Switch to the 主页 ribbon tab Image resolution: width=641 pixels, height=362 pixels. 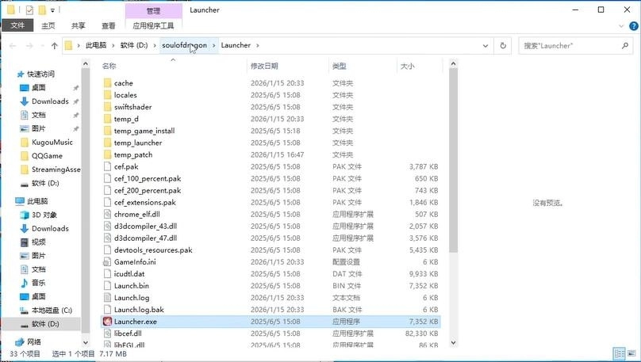[x=48, y=25]
